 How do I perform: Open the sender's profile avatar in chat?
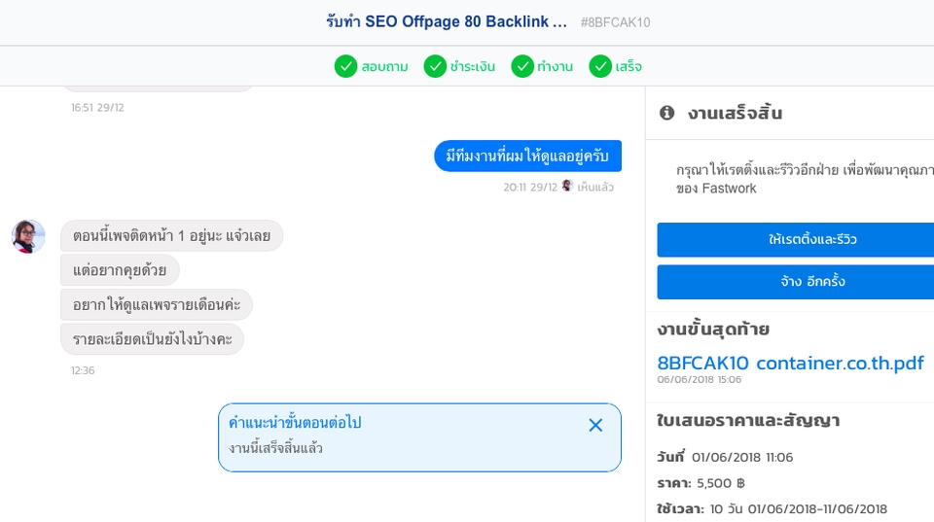[x=28, y=236]
